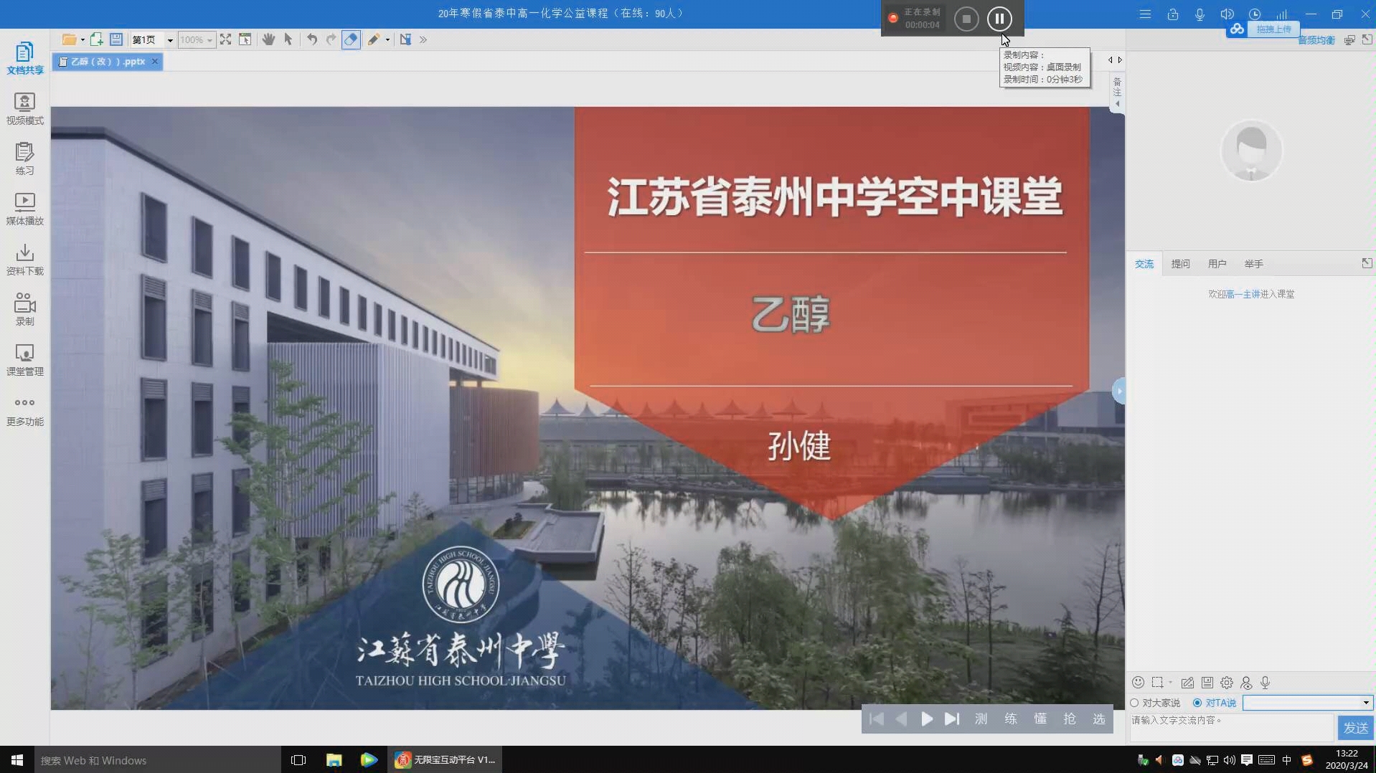Select the eraser tool

coord(351,39)
